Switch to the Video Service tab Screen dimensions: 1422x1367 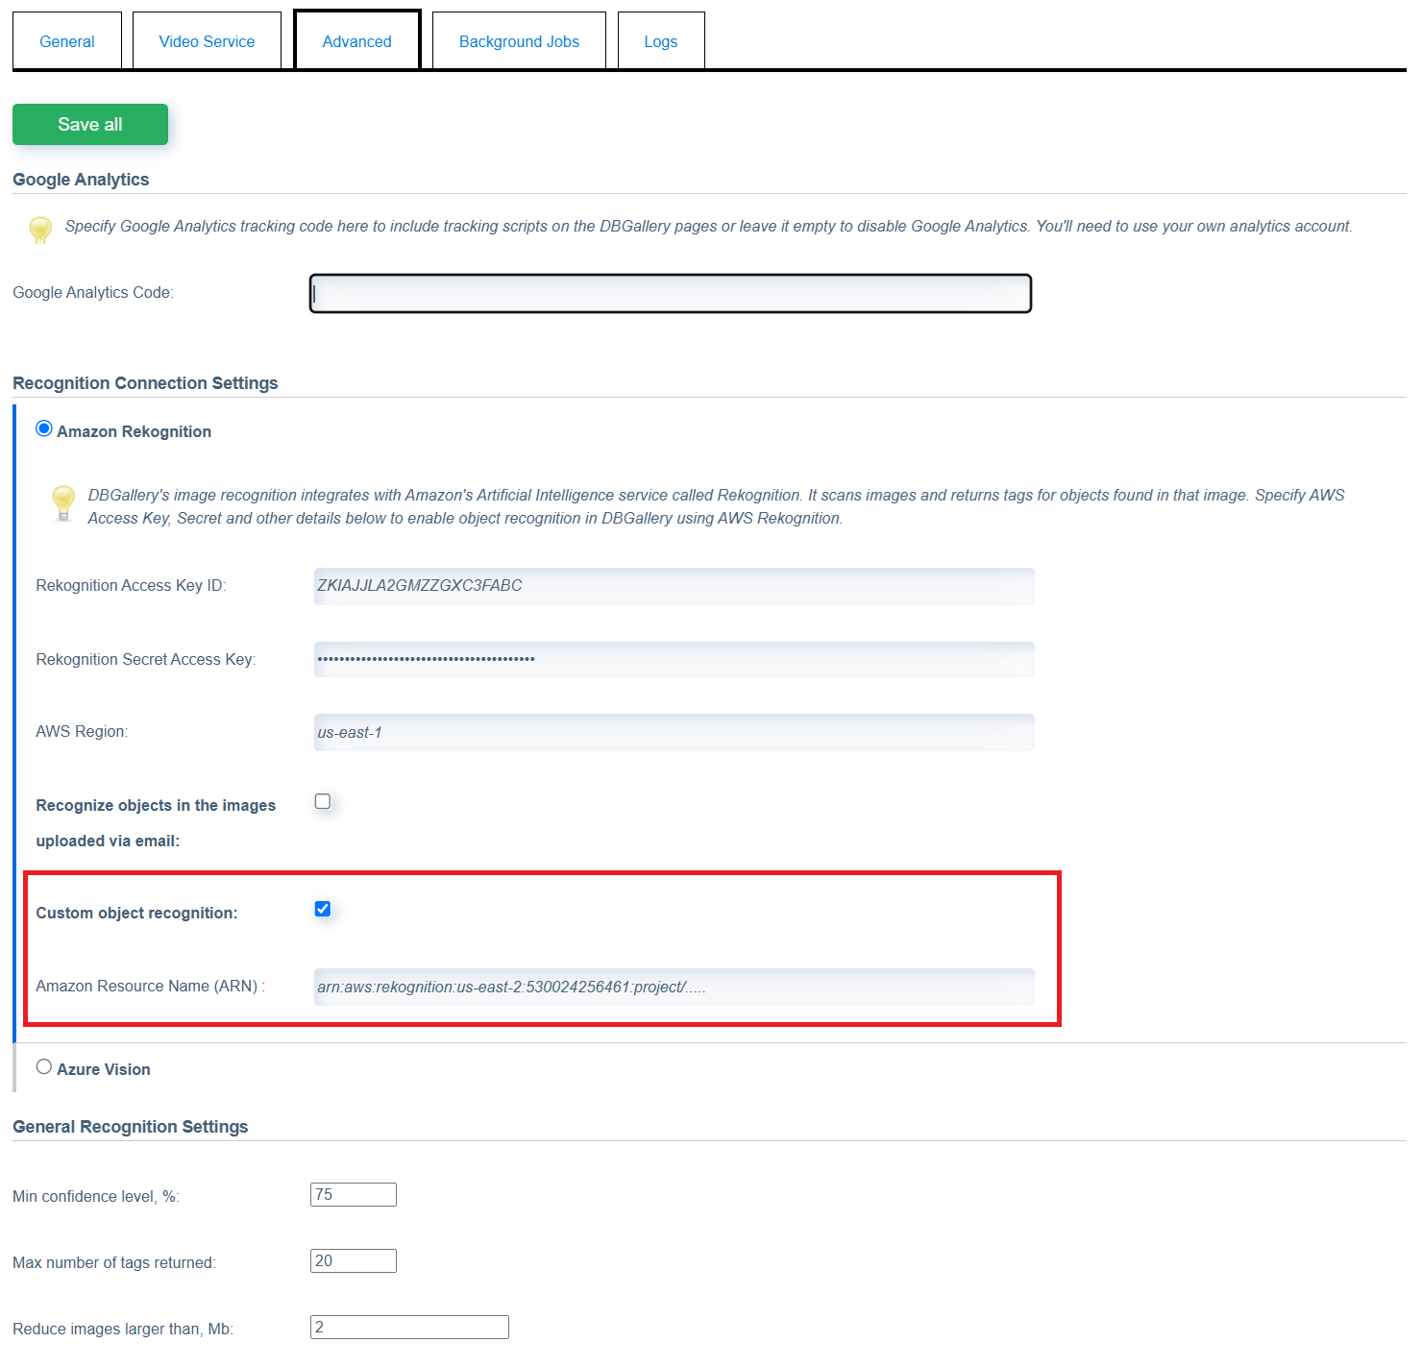pyautogui.click(x=207, y=41)
